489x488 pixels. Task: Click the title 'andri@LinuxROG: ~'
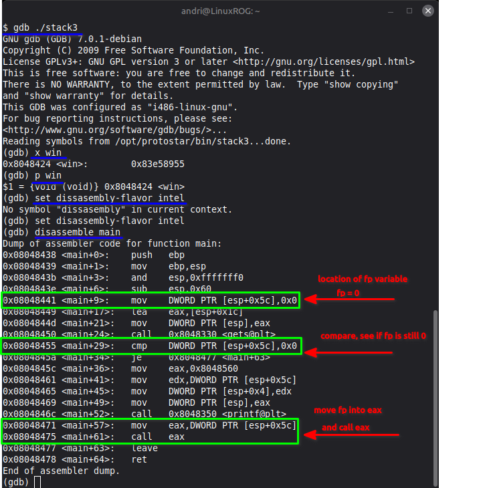pos(221,11)
